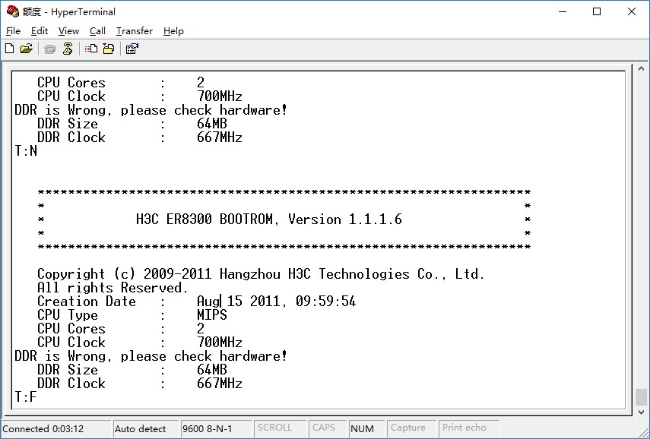The image size is (650, 439).
Task: Maximize the HyperTerminal window
Action: 597,11
